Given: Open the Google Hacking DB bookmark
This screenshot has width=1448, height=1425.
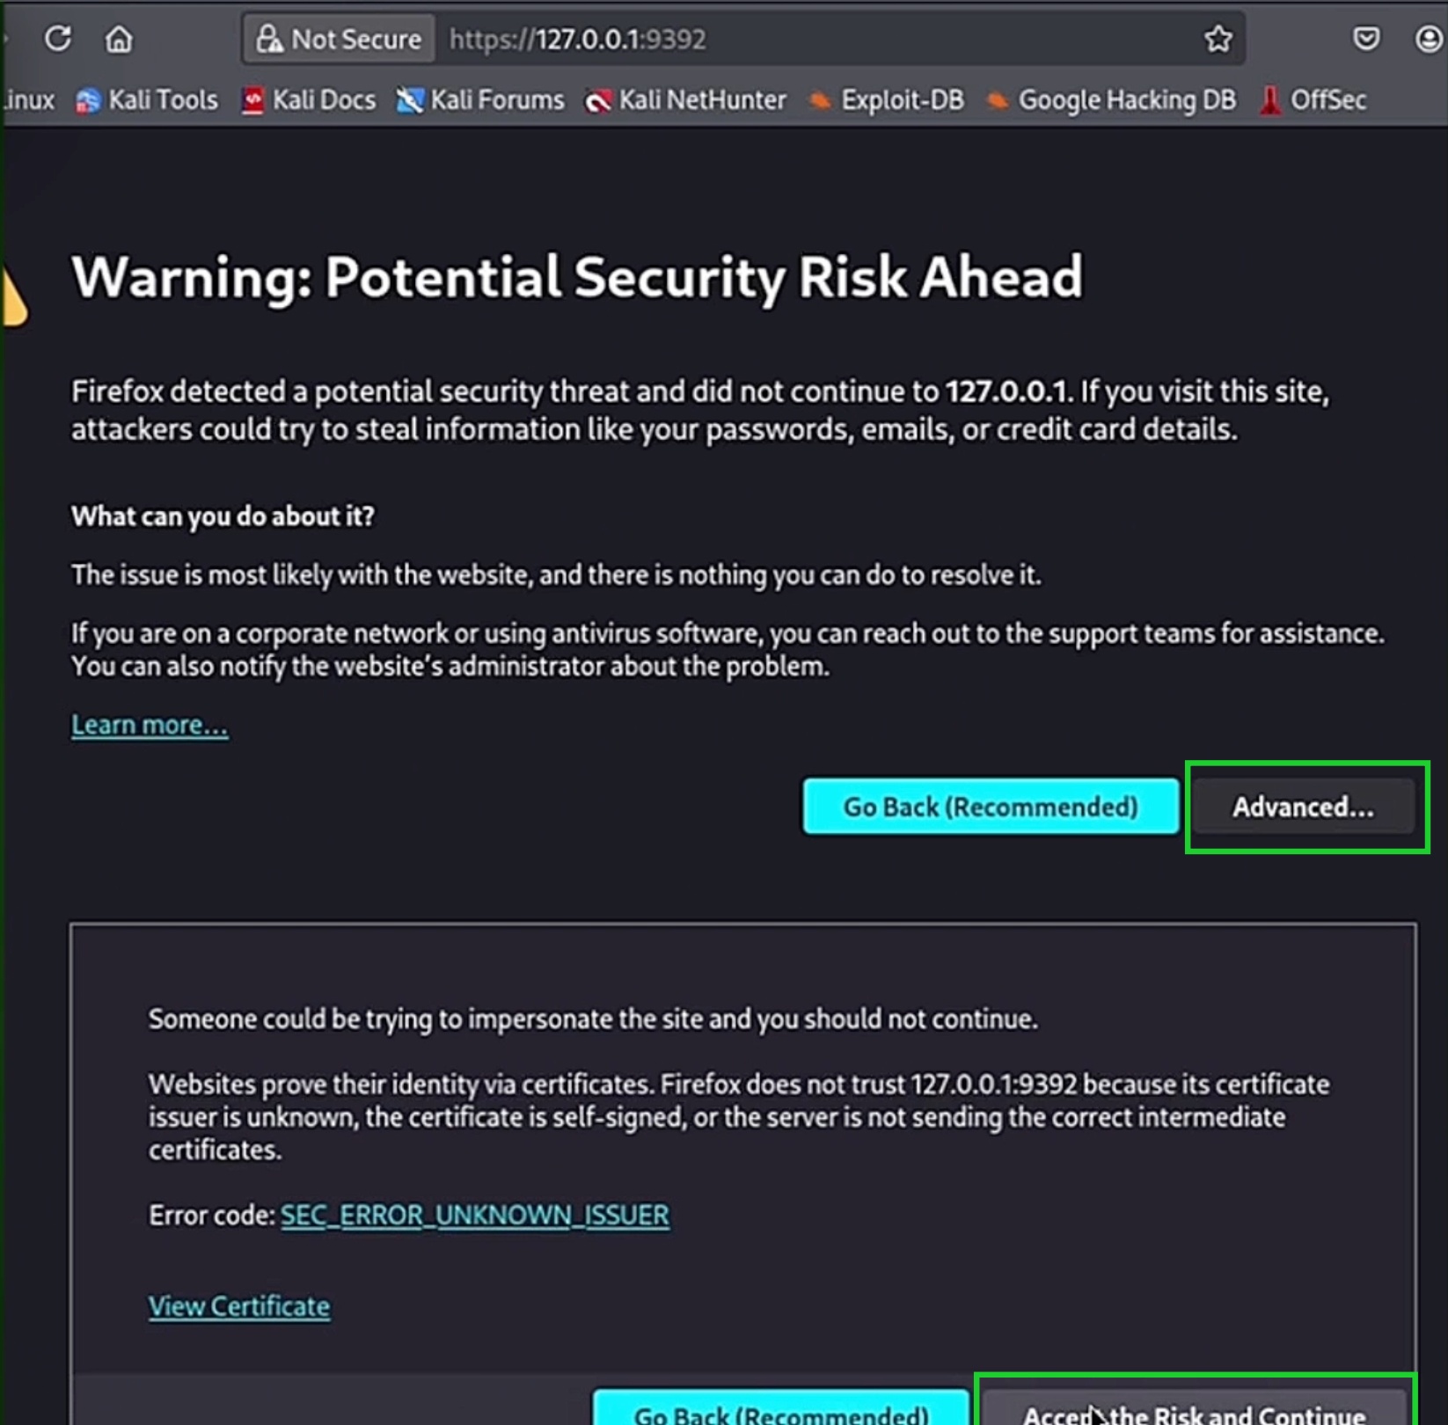Looking at the screenshot, I should pos(1111,100).
